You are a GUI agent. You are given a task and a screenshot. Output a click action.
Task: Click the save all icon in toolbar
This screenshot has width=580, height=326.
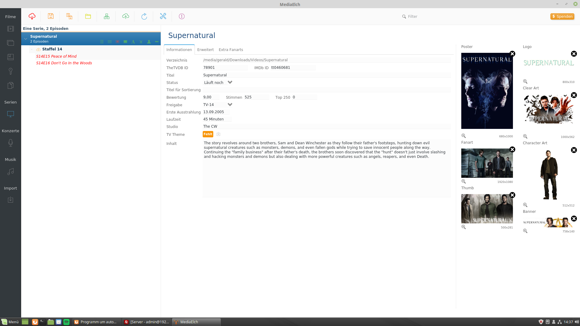click(69, 16)
